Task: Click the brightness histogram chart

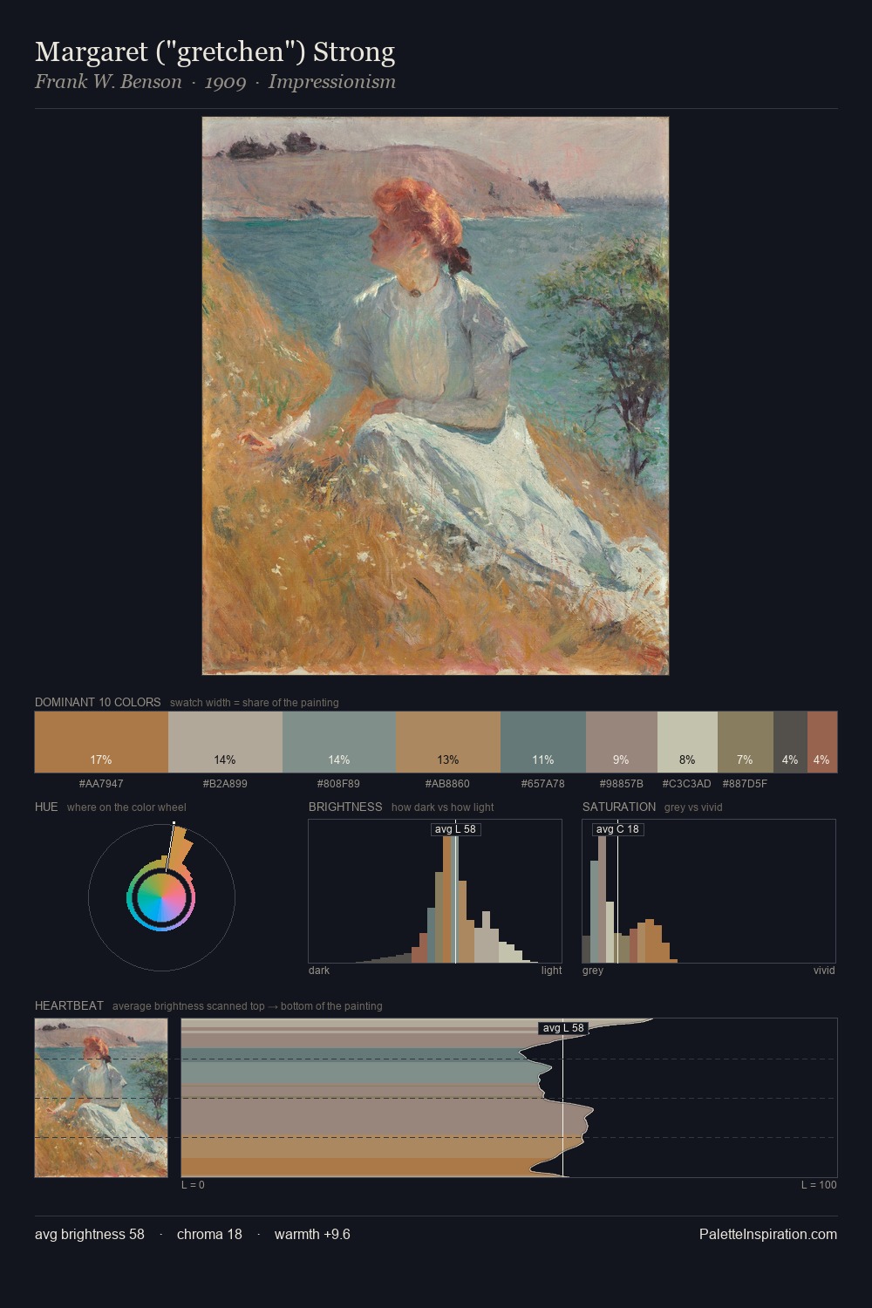Action: point(435,891)
